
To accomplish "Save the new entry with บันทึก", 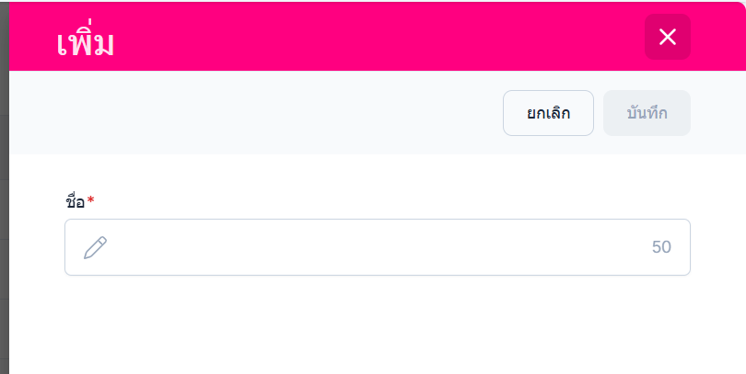I will click(647, 113).
